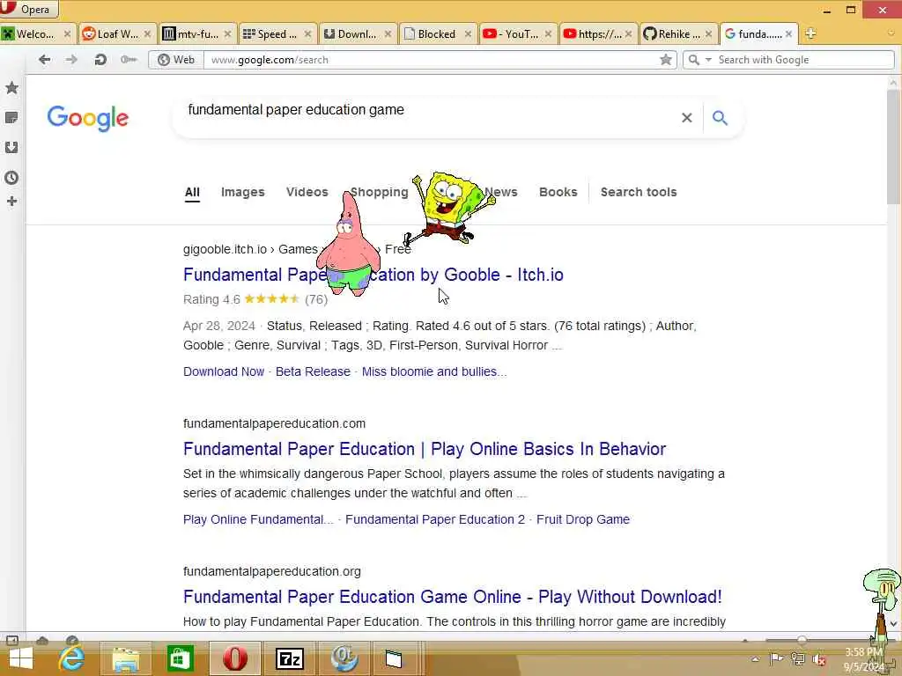Open 7-Zip from the taskbar
The width and height of the screenshot is (902, 676).
[x=290, y=658]
